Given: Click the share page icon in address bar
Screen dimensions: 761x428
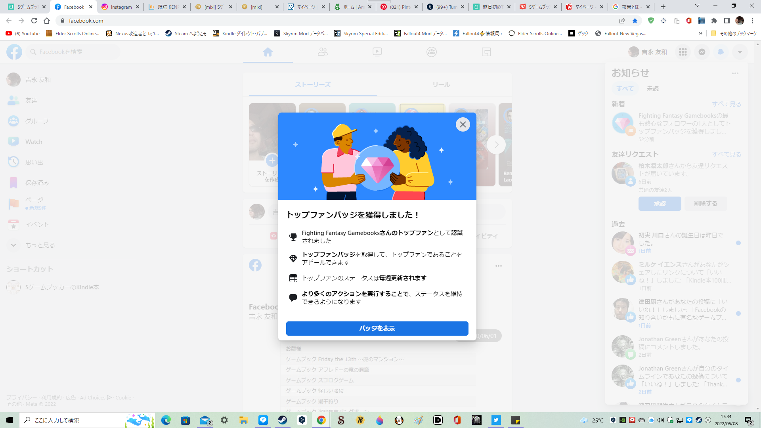Looking at the screenshot, I should pyautogui.click(x=622, y=21).
